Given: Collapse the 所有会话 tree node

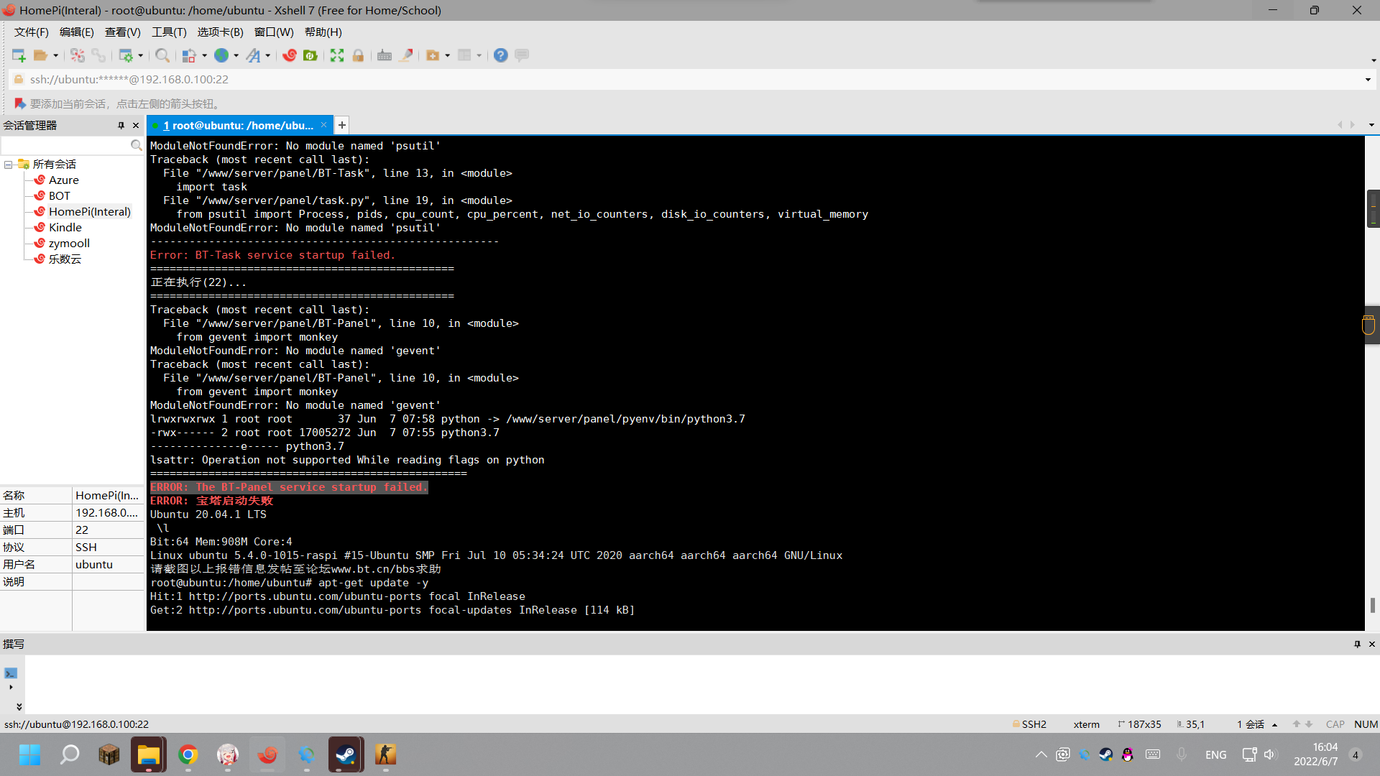Looking at the screenshot, I should pyautogui.click(x=8, y=165).
